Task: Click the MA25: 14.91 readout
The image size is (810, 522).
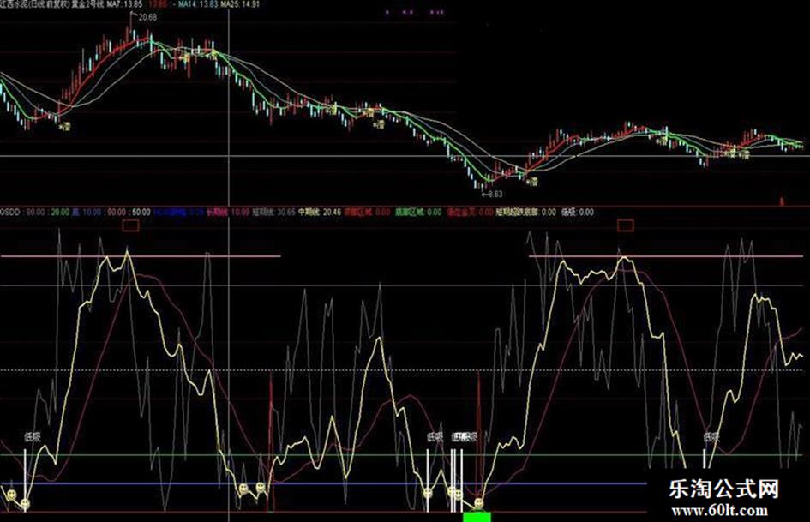Action: coord(240,4)
